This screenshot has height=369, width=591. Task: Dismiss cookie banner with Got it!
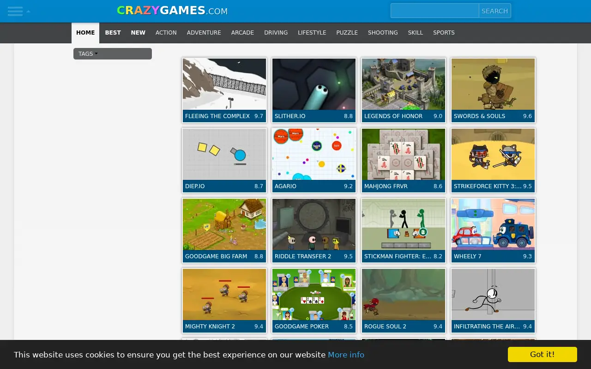coord(543,354)
